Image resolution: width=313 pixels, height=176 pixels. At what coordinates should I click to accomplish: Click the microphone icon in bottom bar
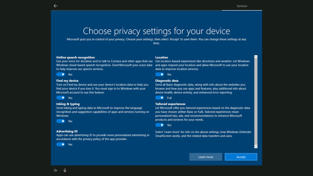pos(65,170)
